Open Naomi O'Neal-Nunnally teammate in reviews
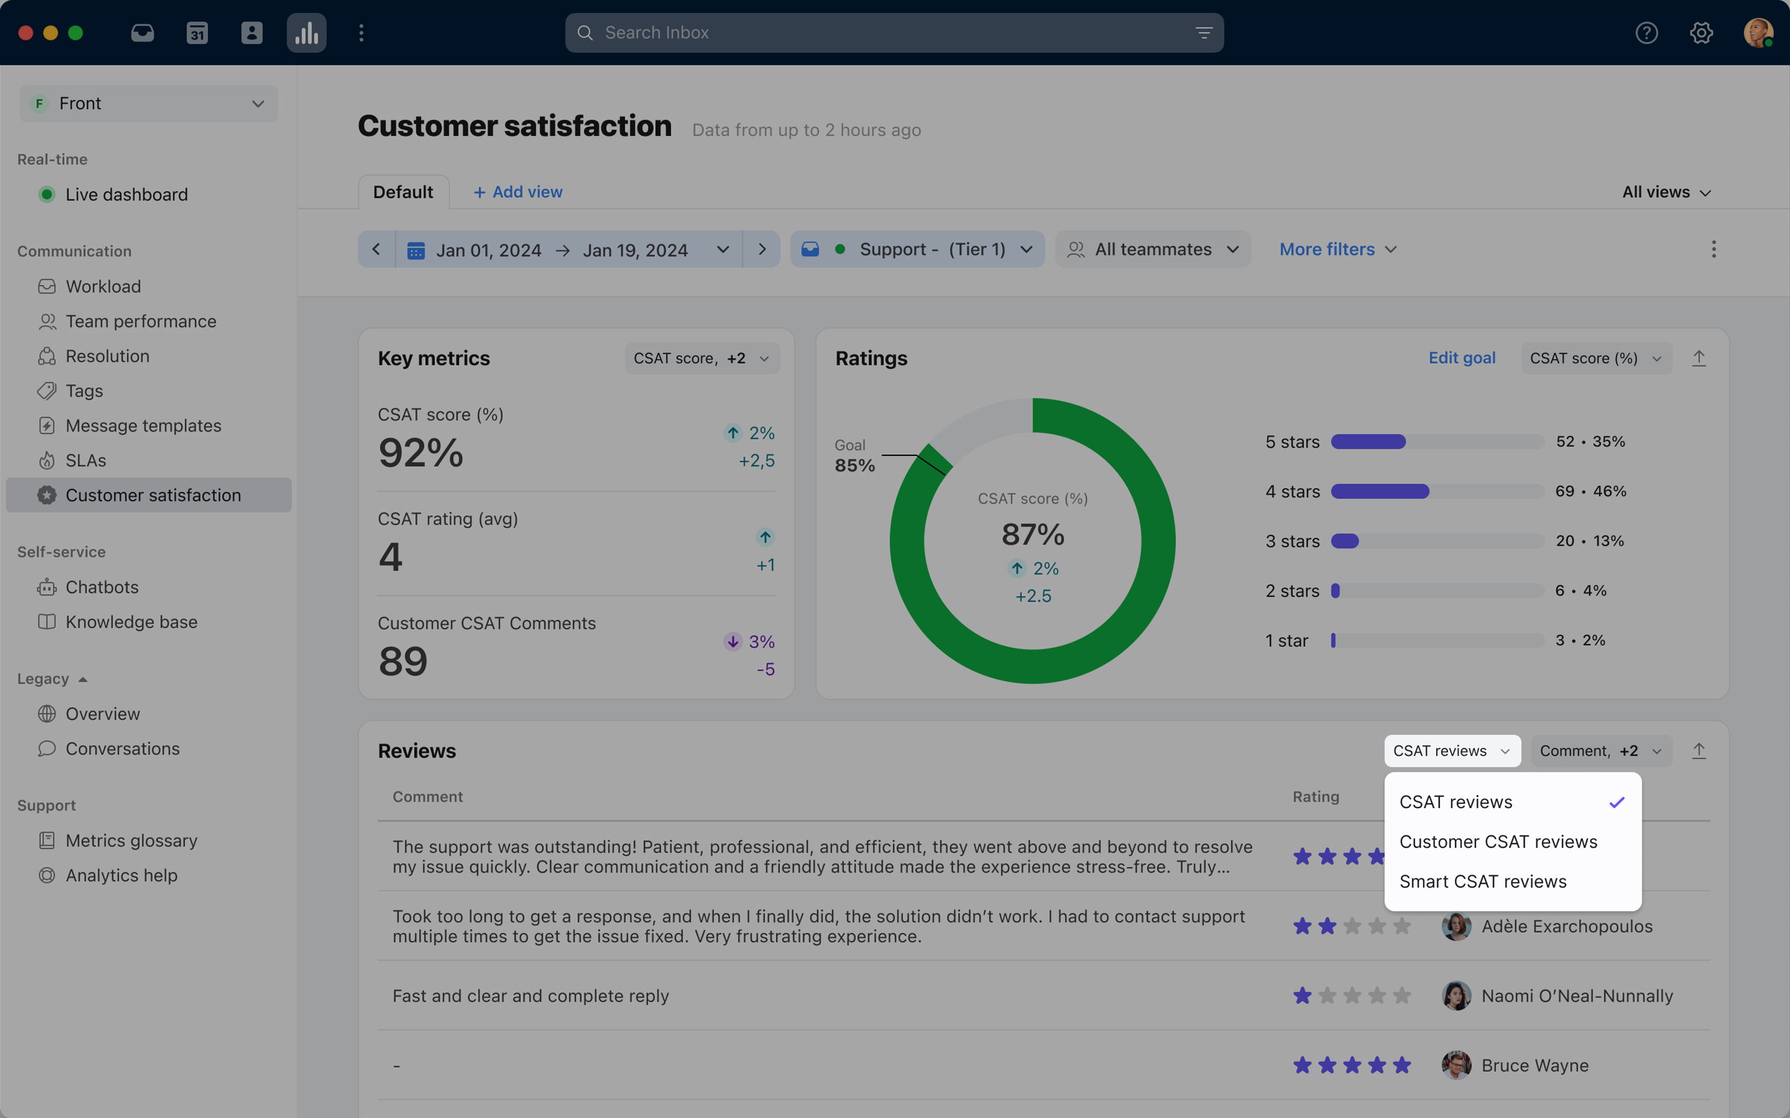This screenshot has width=1790, height=1118. 1557,996
